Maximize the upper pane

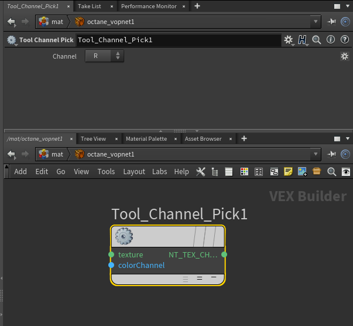point(337,6)
